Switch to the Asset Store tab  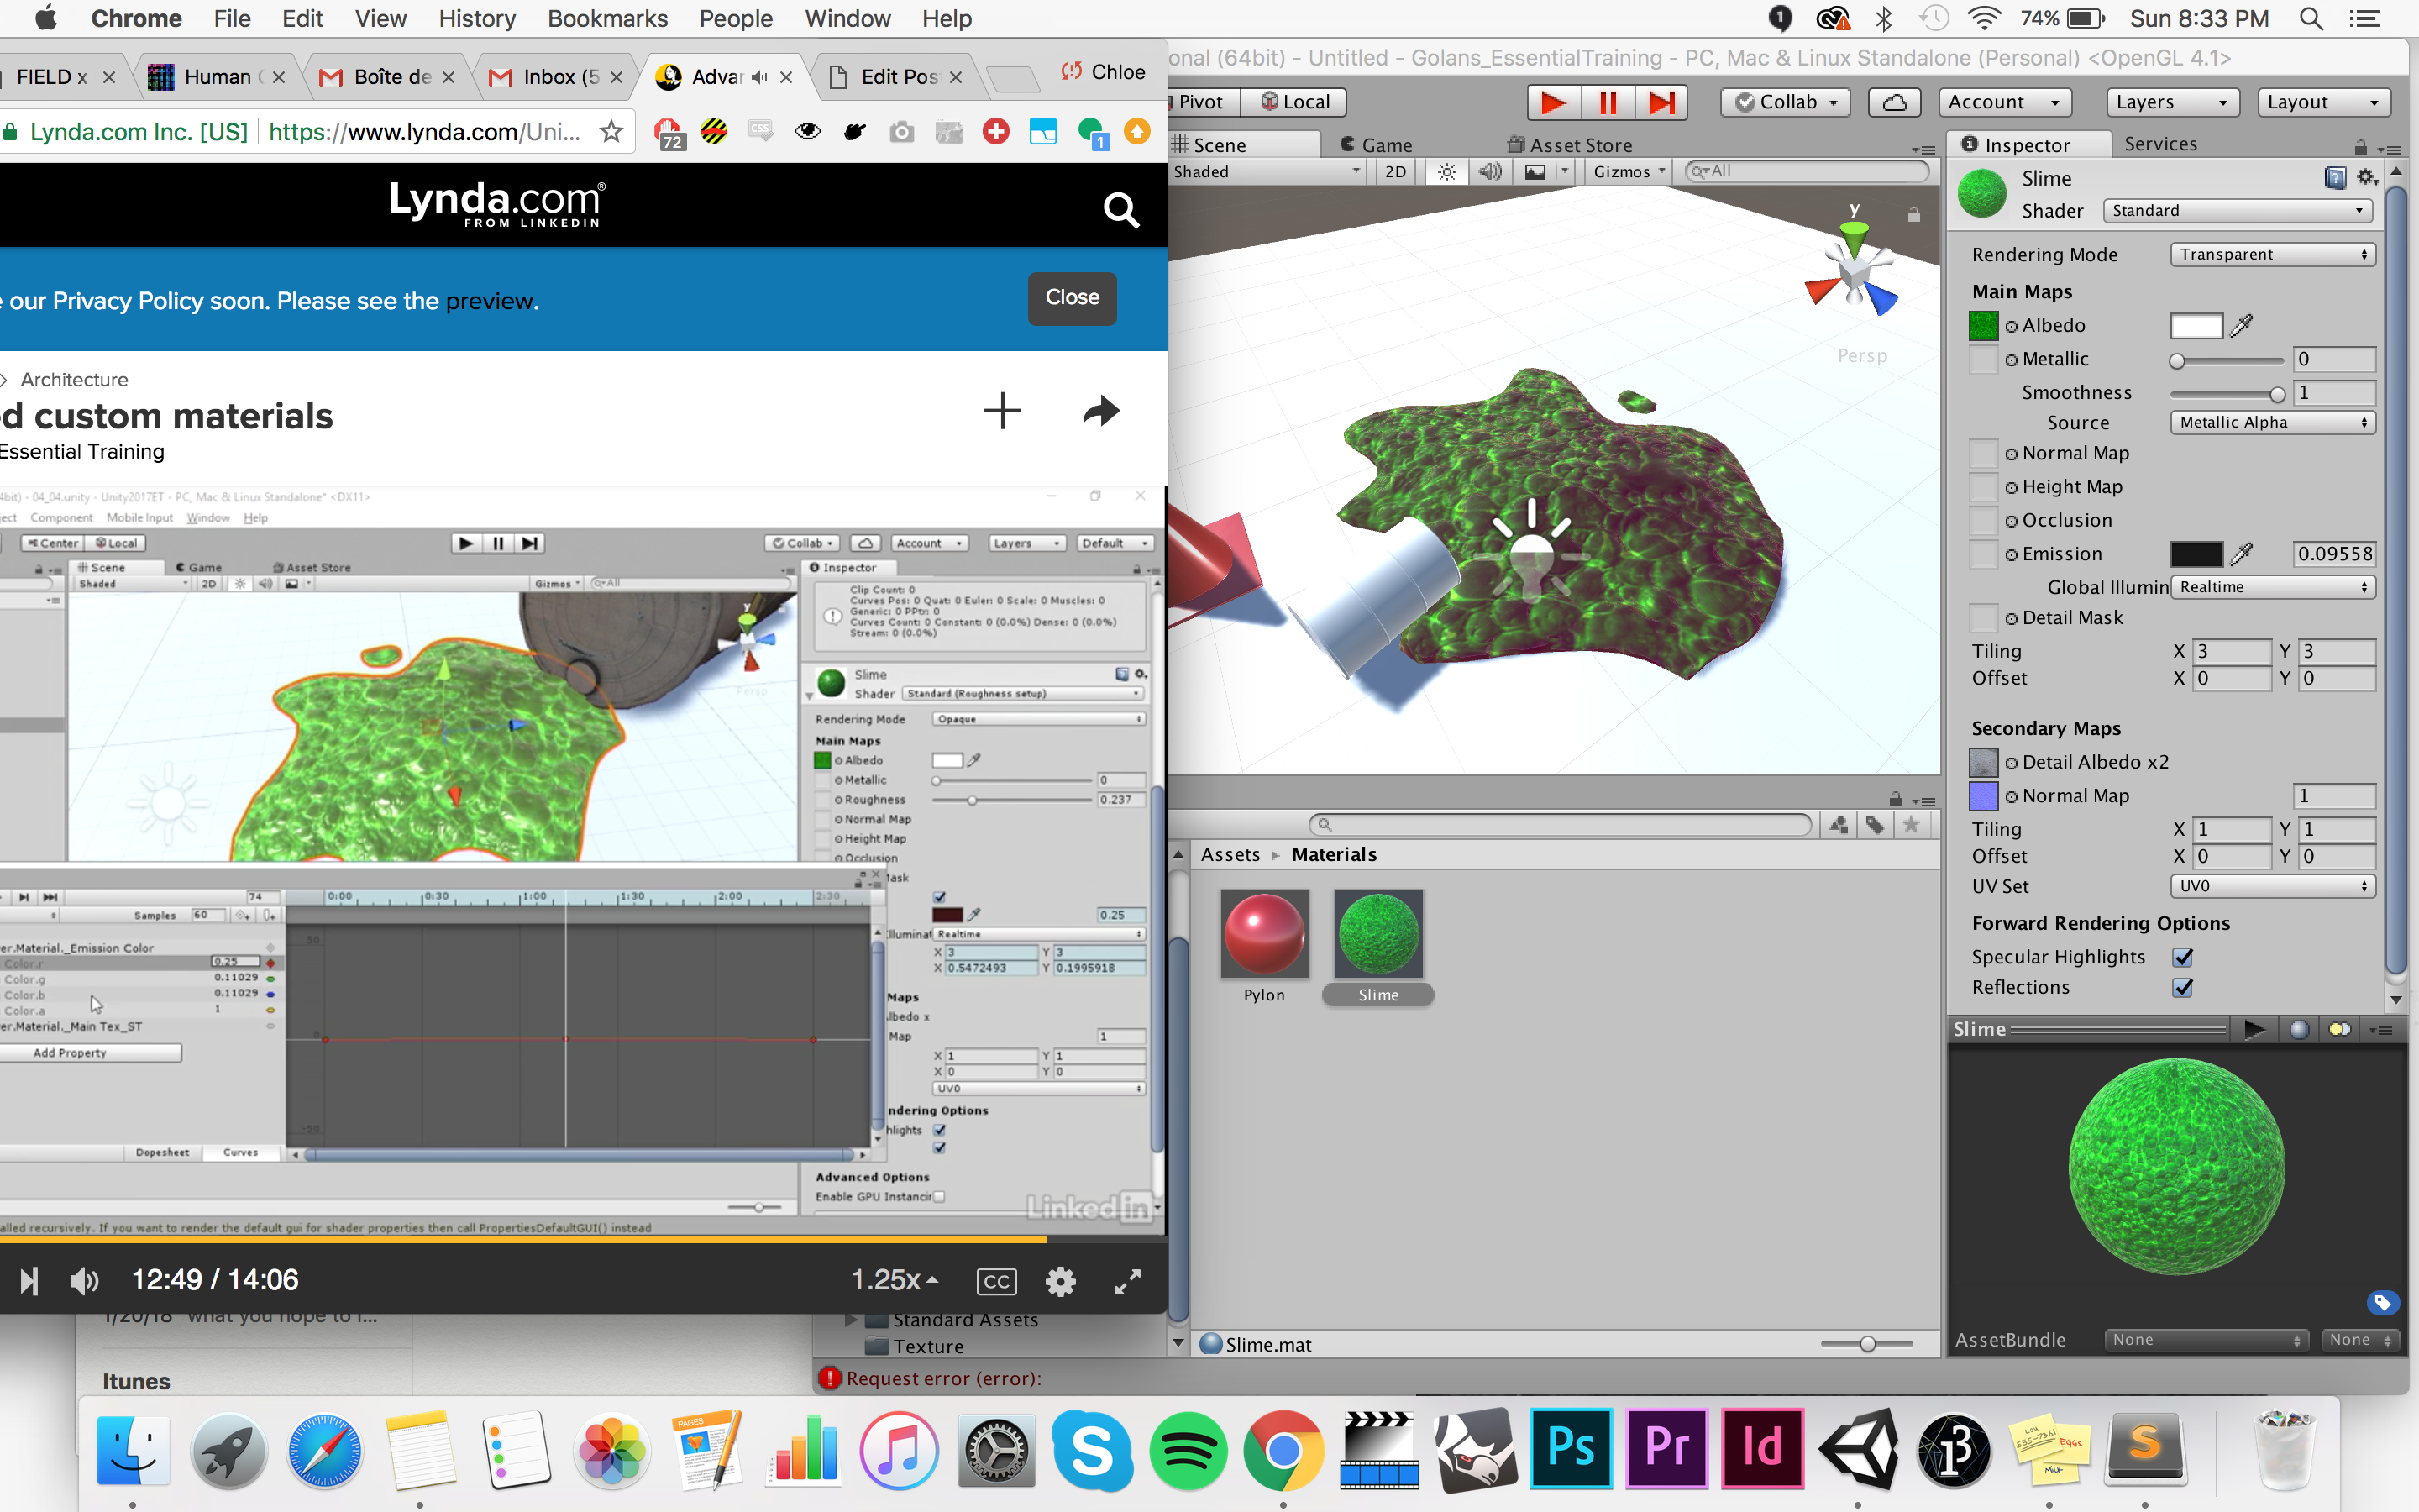[1569, 145]
